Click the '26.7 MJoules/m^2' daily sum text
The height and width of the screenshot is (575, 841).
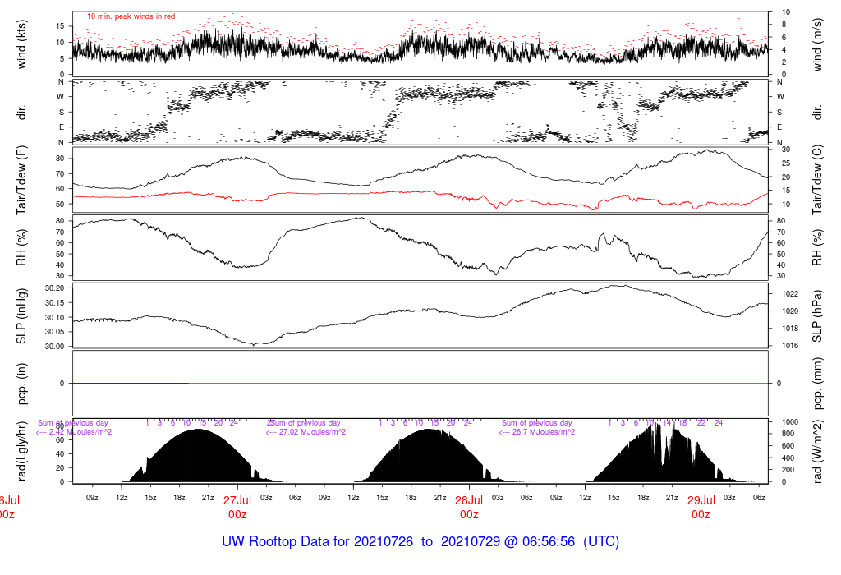537,432
